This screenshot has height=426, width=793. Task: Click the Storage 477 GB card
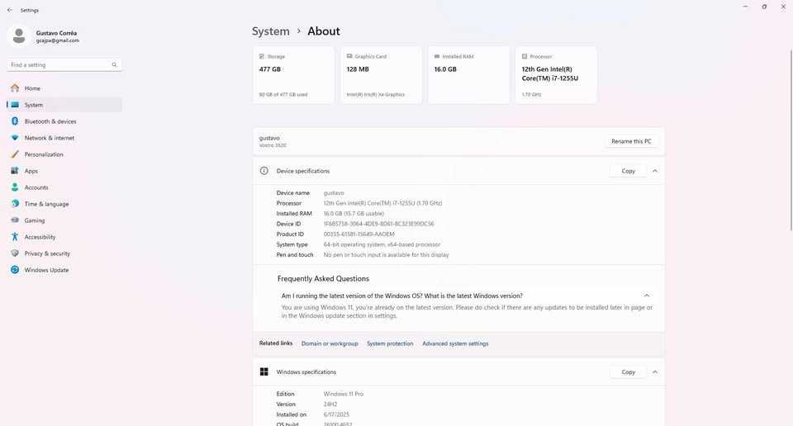pos(293,75)
